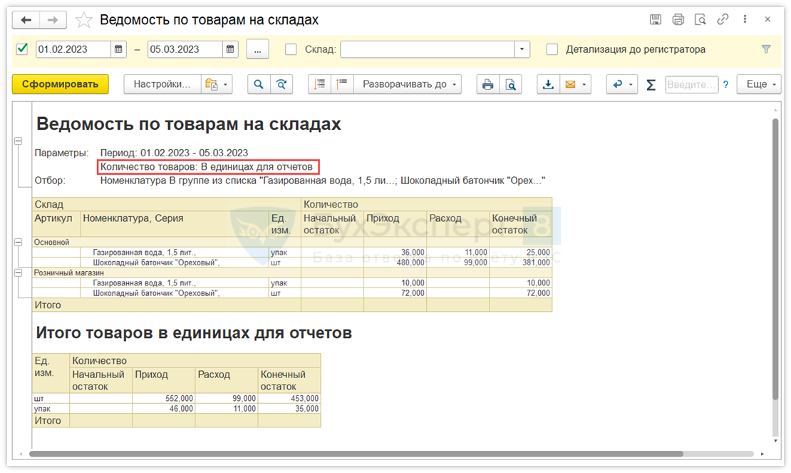Viewport: 791px width, 473px height.
Task: Enable the Склад filter checkbox
Action: [x=291, y=49]
